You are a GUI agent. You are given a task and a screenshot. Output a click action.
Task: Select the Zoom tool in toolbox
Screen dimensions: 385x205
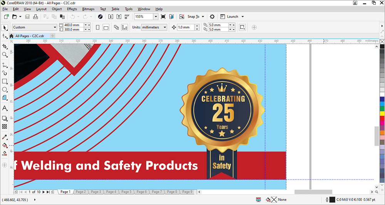[4, 55]
